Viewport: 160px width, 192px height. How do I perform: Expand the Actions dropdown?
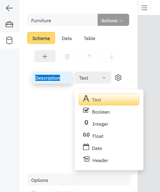tap(113, 20)
